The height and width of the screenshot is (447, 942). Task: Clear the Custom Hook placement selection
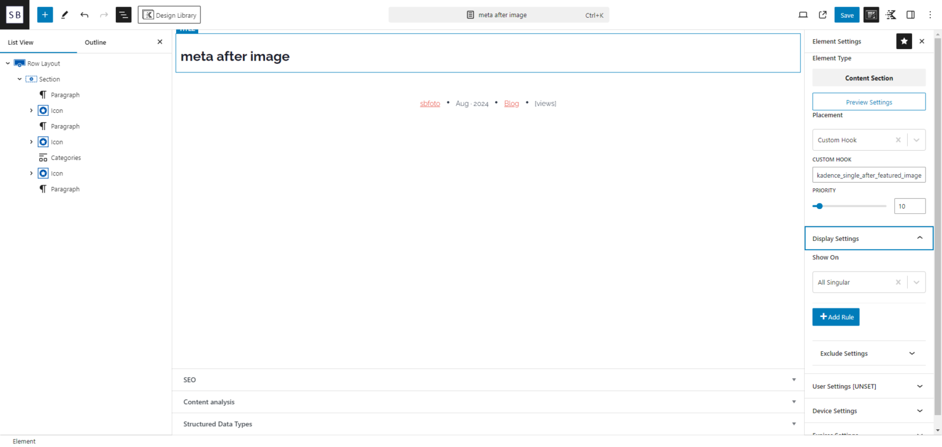point(898,140)
